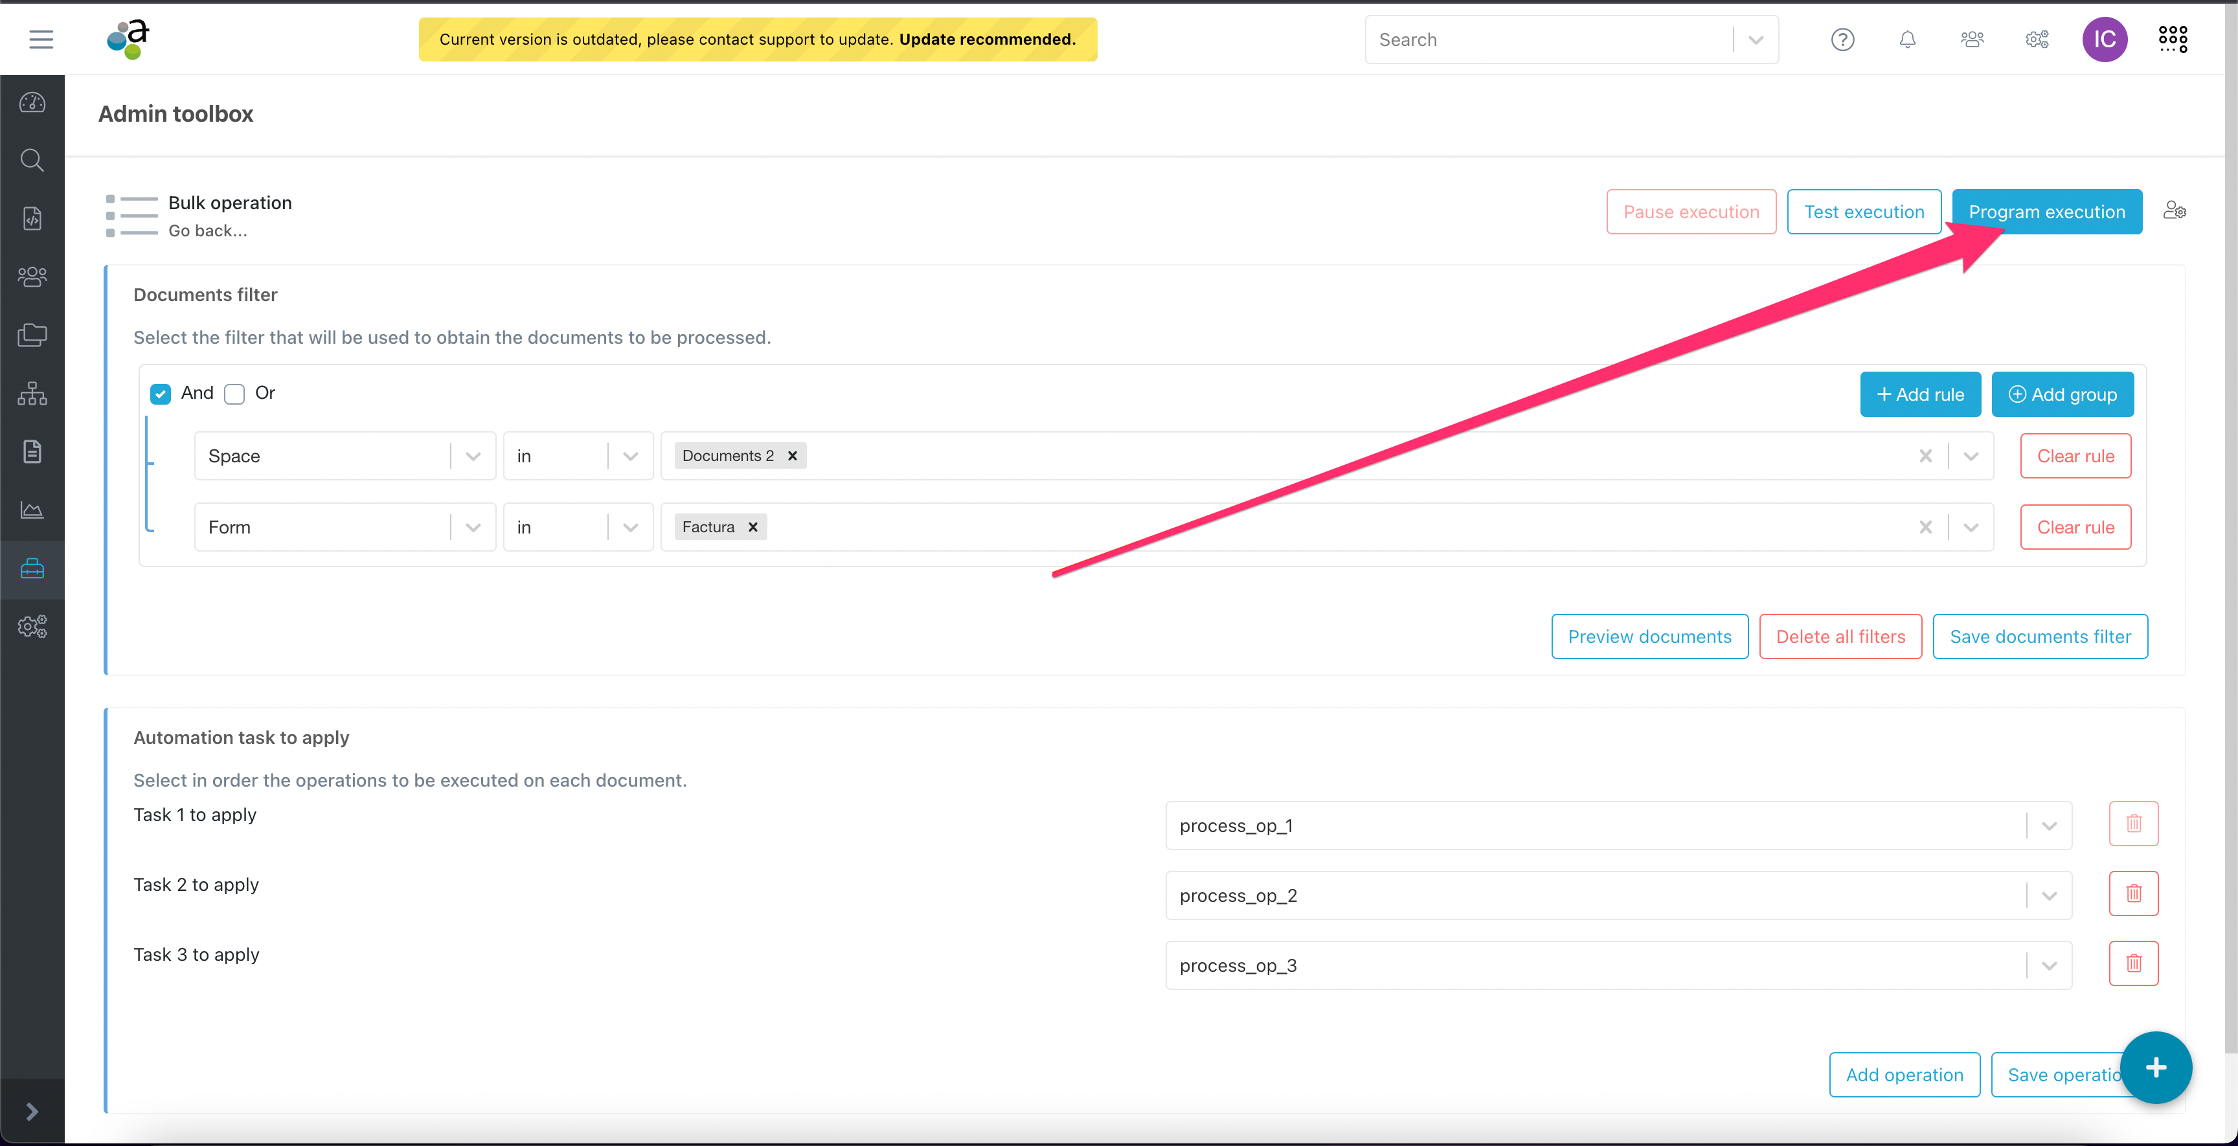Expand the Form rule operator 'in' dropdown
This screenshot has width=2238, height=1146.
point(631,528)
